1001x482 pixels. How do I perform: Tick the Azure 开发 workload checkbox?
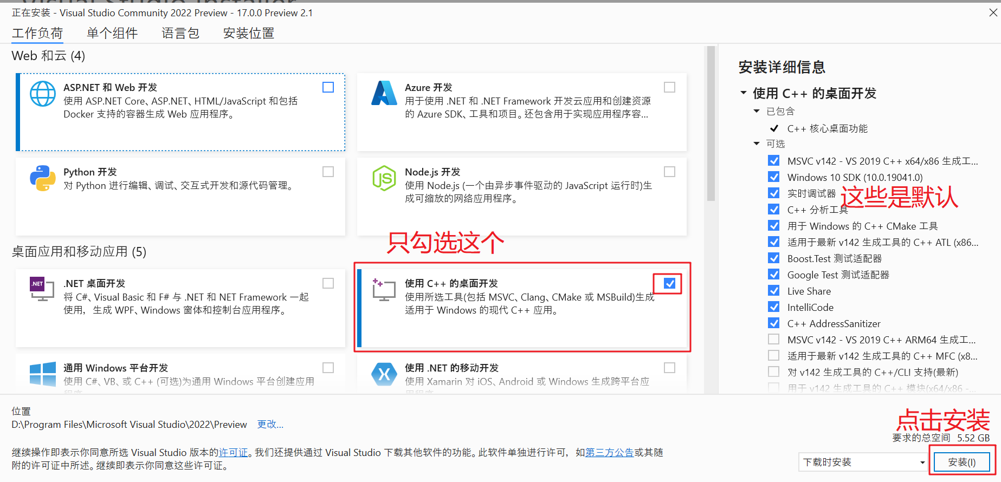pyautogui.click(x=669, y=87)
